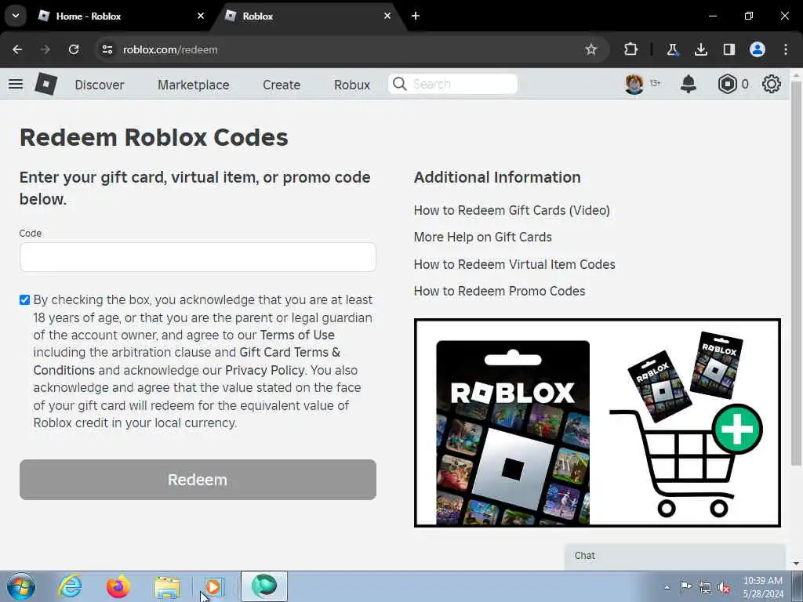Image resolution: width=803 pixels, height=602 pixels.
Task: Open the tab search dropdown arrow
Action: 16,16
